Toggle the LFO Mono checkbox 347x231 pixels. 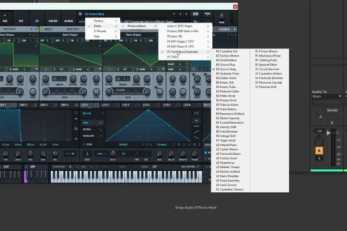coord(84,144)
